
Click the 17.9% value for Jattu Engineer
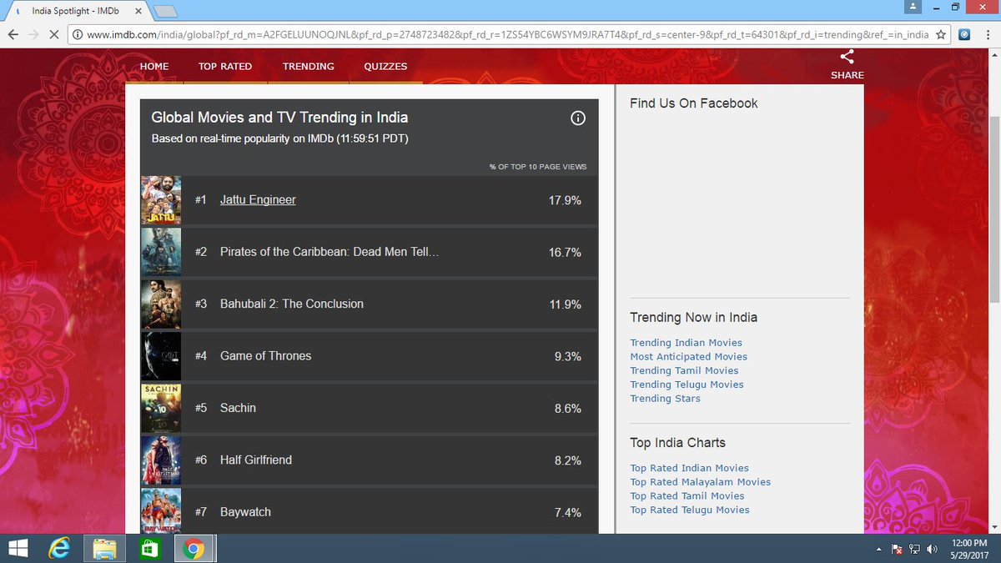[565, 200]
